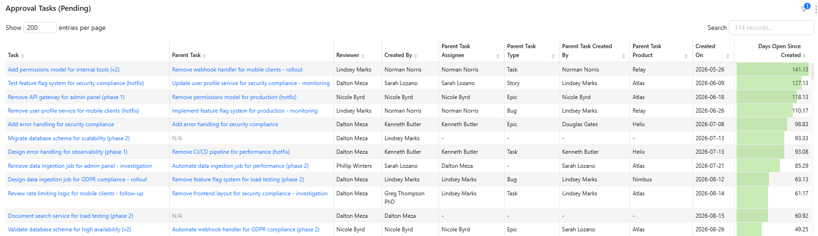Grab the table's vertical scrollbar
The image size is (818, 236).
(x=812, y=72)
